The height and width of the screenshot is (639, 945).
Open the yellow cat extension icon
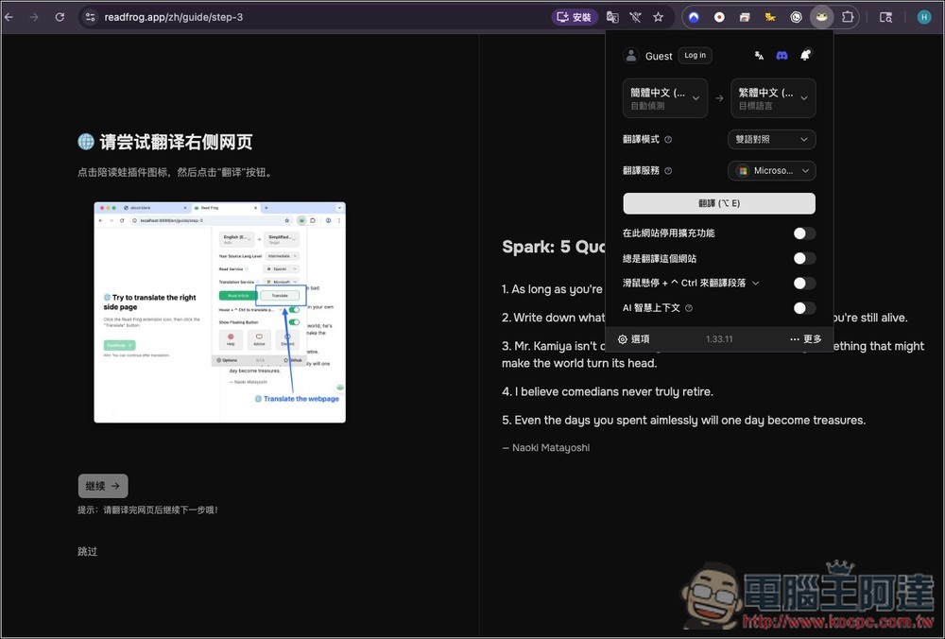pyautogui.click(x=770, y=17)
